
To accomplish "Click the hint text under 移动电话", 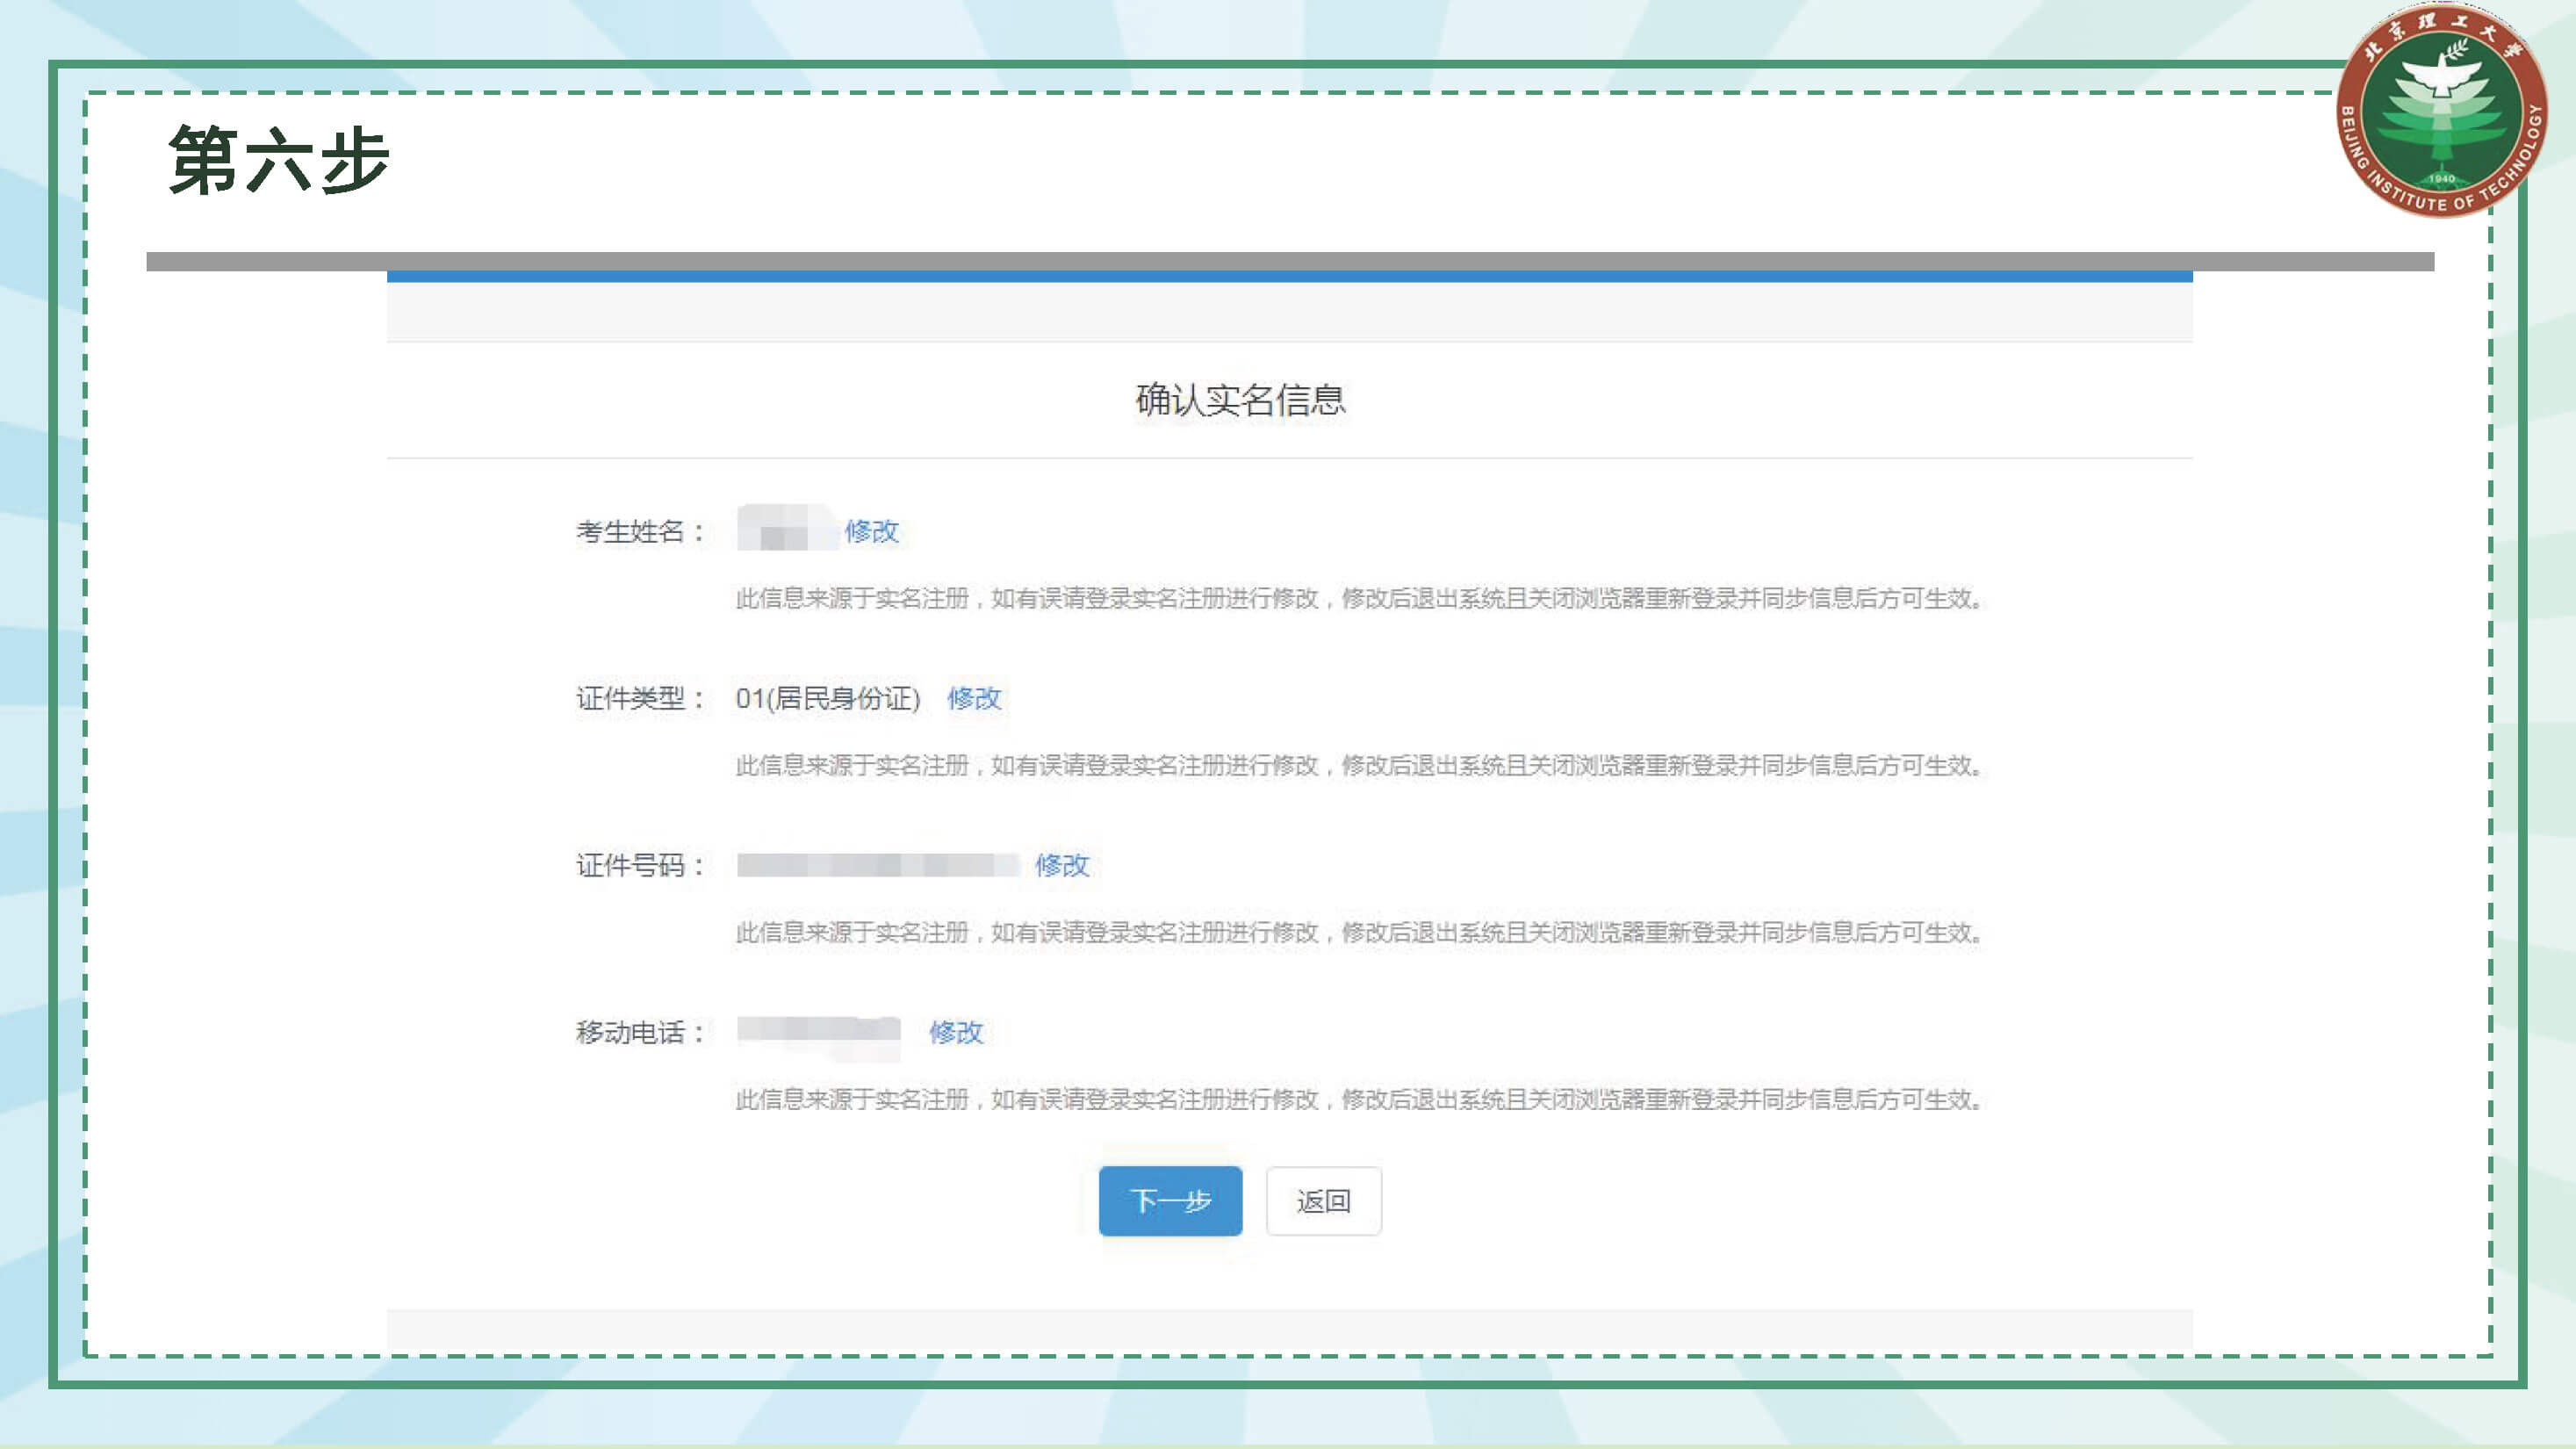I will click(1360, 1099).
